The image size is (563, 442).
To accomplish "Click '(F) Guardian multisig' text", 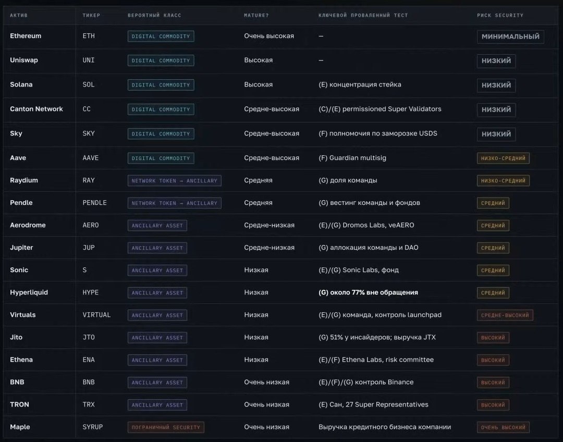I will point(352,158).
